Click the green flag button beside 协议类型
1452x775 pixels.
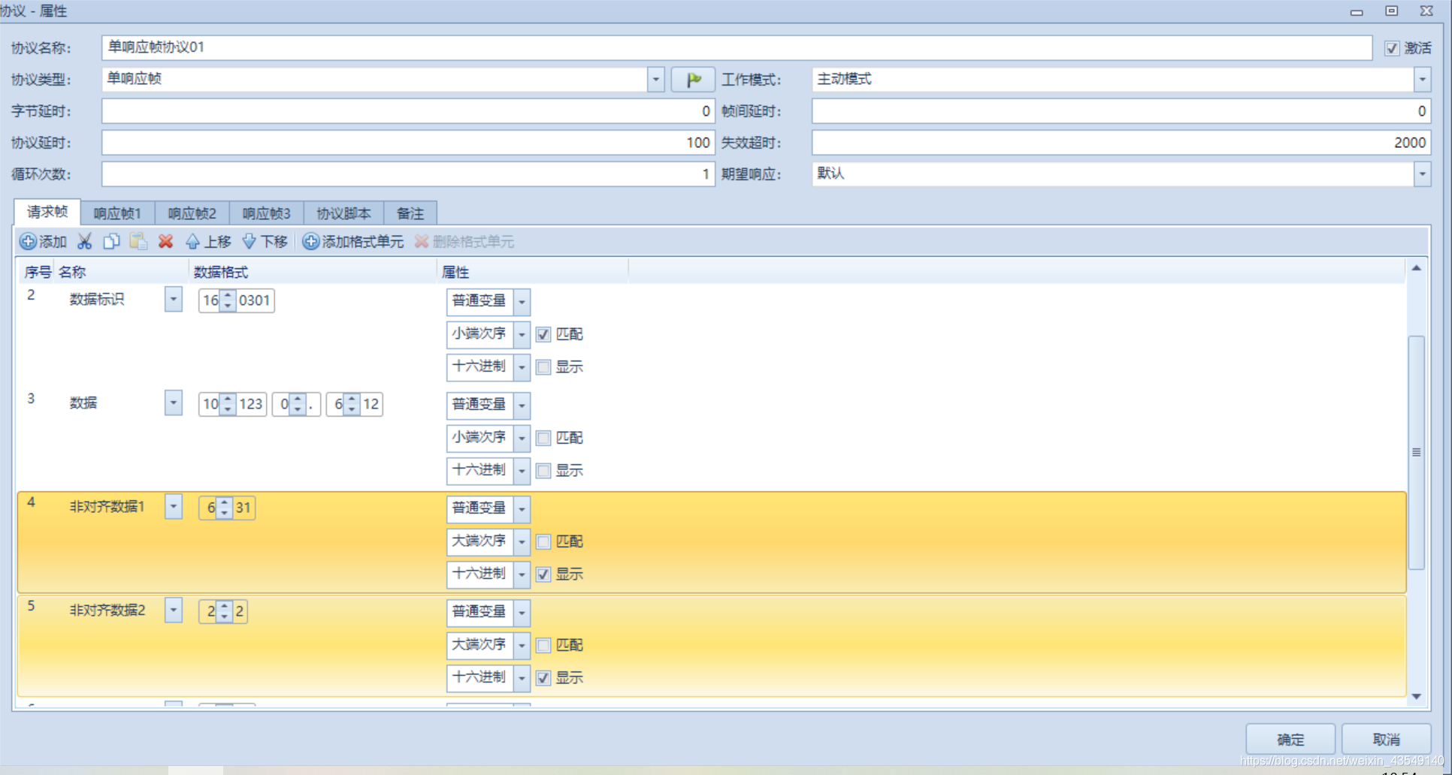(693, 80)
